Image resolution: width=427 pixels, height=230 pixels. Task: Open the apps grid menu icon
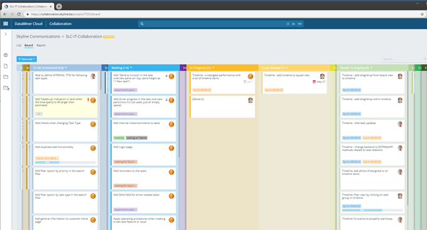click(6, 24)
